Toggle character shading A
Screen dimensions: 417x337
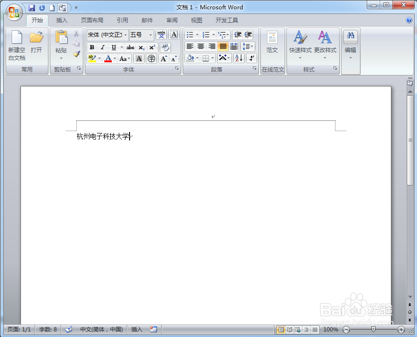(x=139, y=59)
